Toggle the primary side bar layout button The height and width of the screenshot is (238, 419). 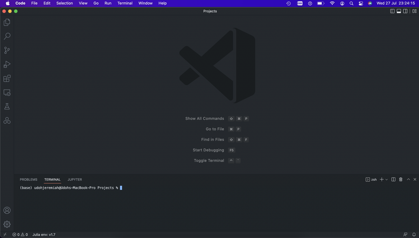point(392,11)
